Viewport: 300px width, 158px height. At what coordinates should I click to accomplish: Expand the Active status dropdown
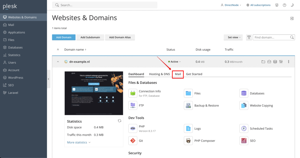pos(175,62)
